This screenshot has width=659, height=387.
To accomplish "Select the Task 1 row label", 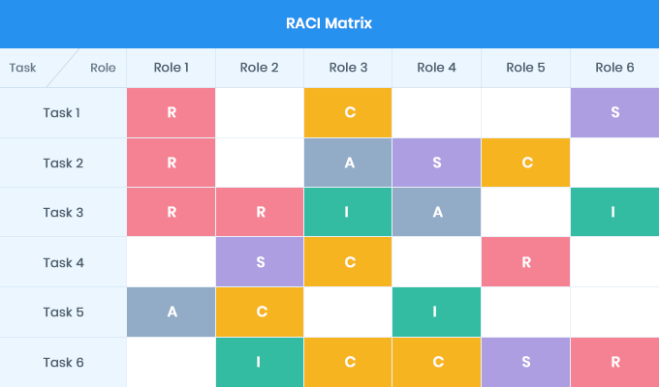I will click(63, 112).
